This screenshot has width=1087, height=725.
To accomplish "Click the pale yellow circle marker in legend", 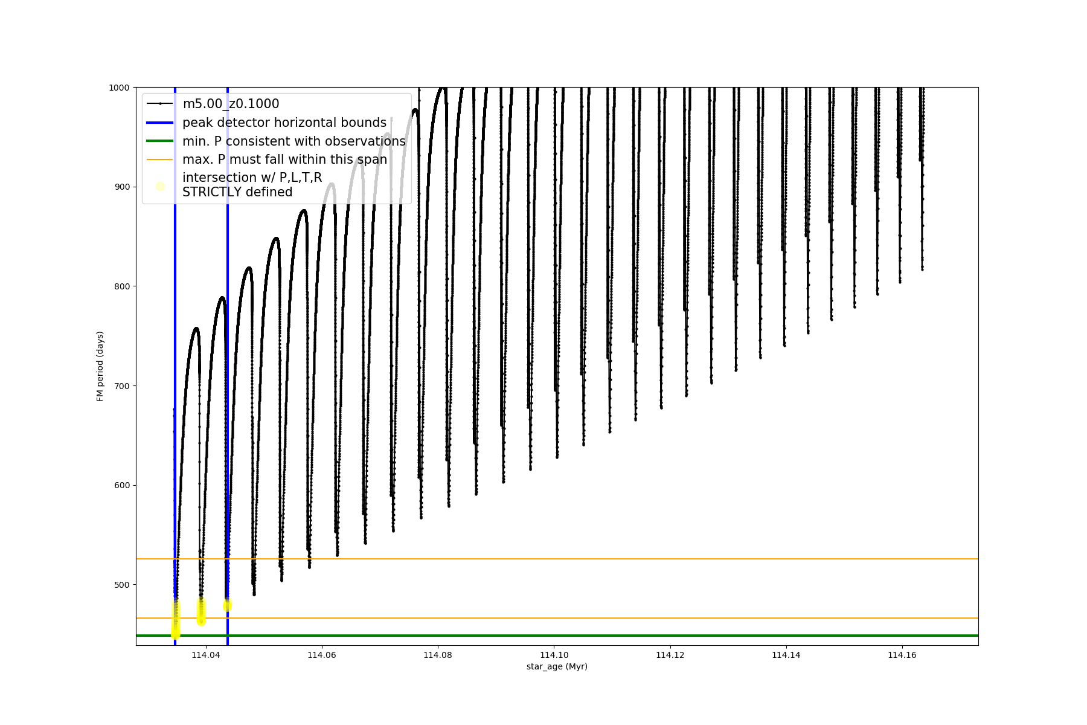I will (x=160, y=186).
